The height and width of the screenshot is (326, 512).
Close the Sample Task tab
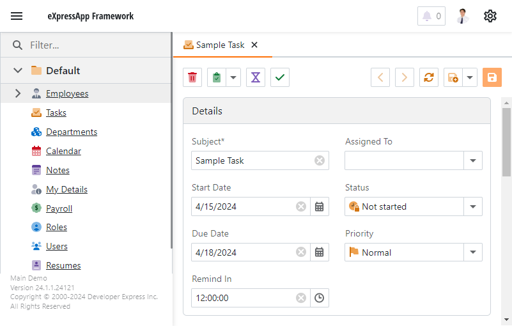click(254, 45)
